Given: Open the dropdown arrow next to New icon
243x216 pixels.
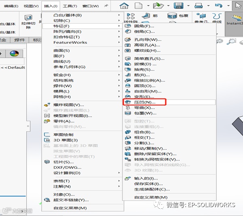Looking at the screenshot, I should [148, 6].
